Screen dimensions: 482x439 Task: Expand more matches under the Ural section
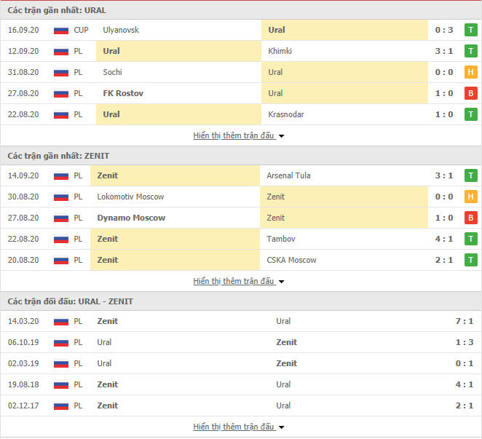click(239, 135)
